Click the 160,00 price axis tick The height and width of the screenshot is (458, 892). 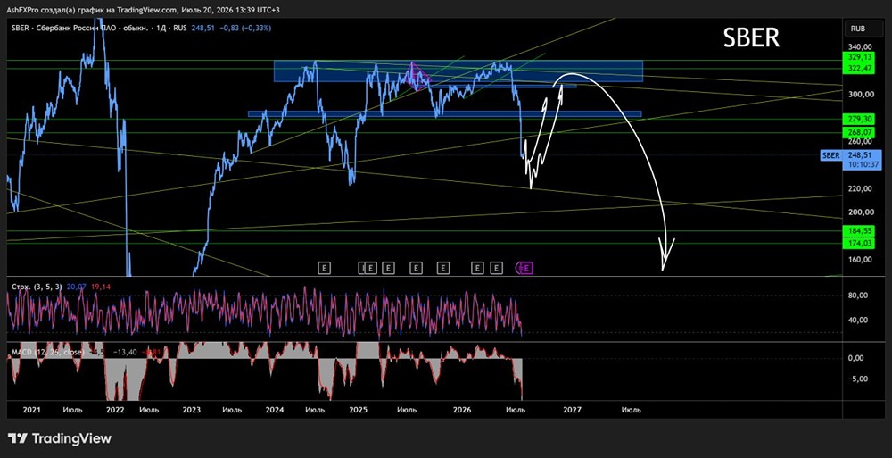coord(860,259)
